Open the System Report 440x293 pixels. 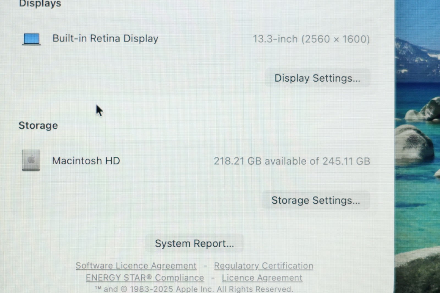pos(194,244)
